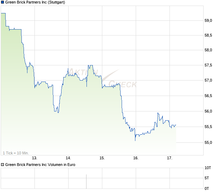This screenshot has width=218, height=192.
Task: Click the '1 Tick = 10 Min.' note
Action: [x=16, y=153]
